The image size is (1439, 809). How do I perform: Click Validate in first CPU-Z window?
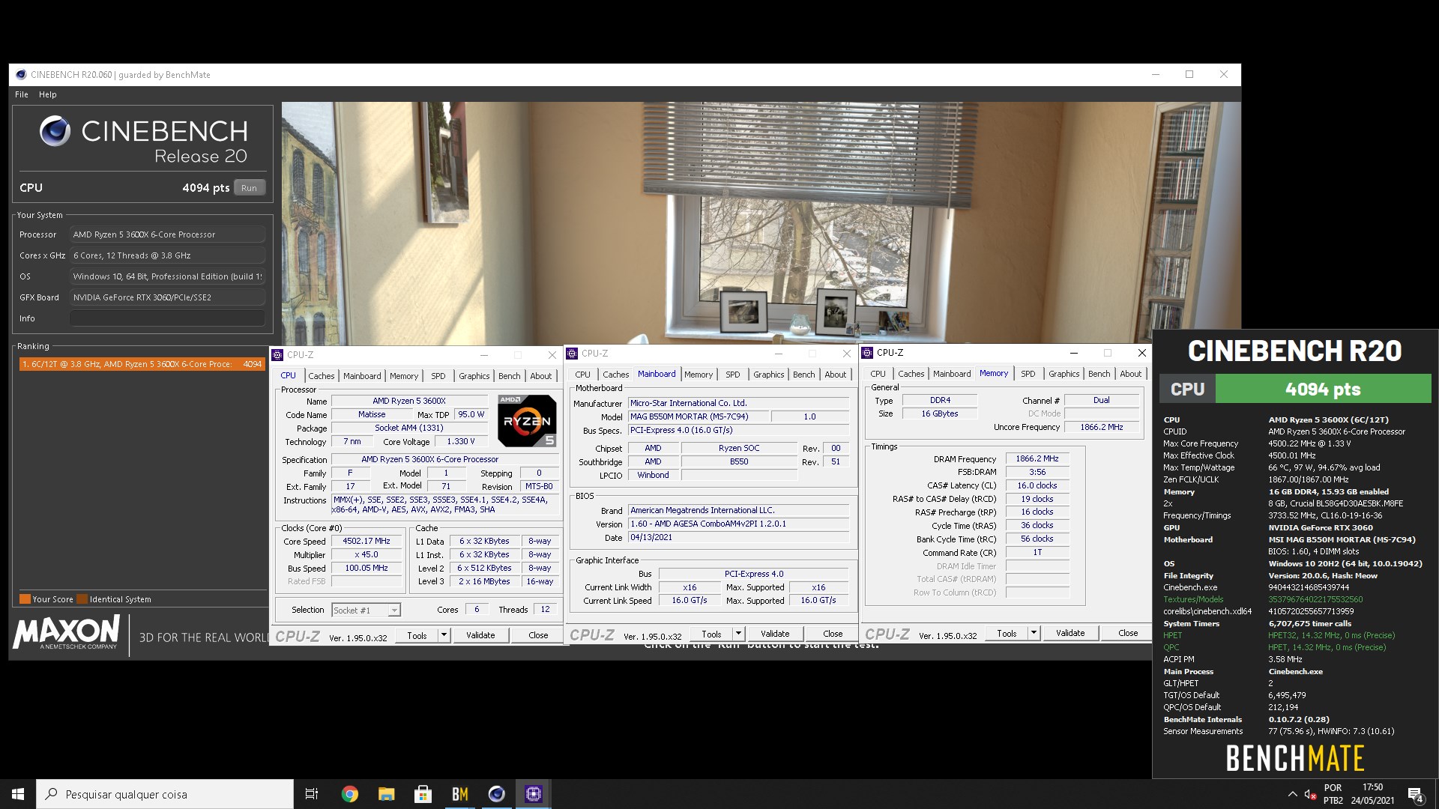coord(480,635)
